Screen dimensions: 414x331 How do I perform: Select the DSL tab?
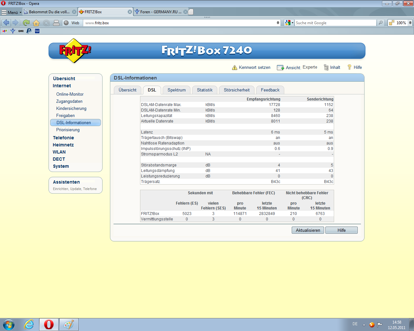click(152, 90)
